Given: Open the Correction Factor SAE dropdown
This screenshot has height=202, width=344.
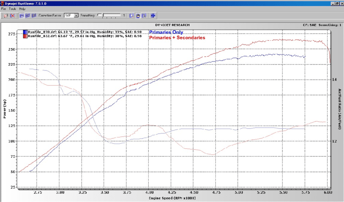Looking at the screenshot, I should coord(76,15).
